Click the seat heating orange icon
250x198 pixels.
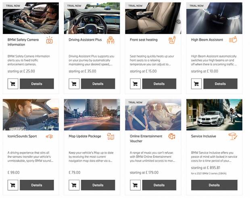pos(172,40)
